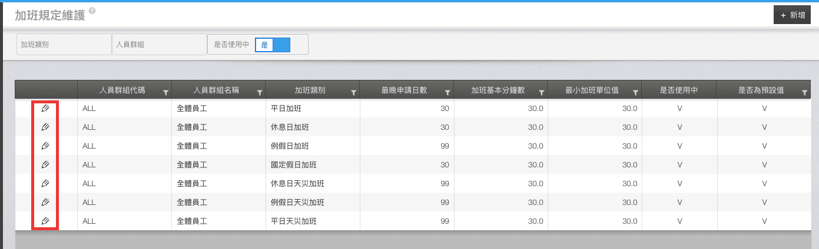Open filter for 是否為預設值 column
The width and height of the screenshot is (819, 249).
(x=804, y=92)
